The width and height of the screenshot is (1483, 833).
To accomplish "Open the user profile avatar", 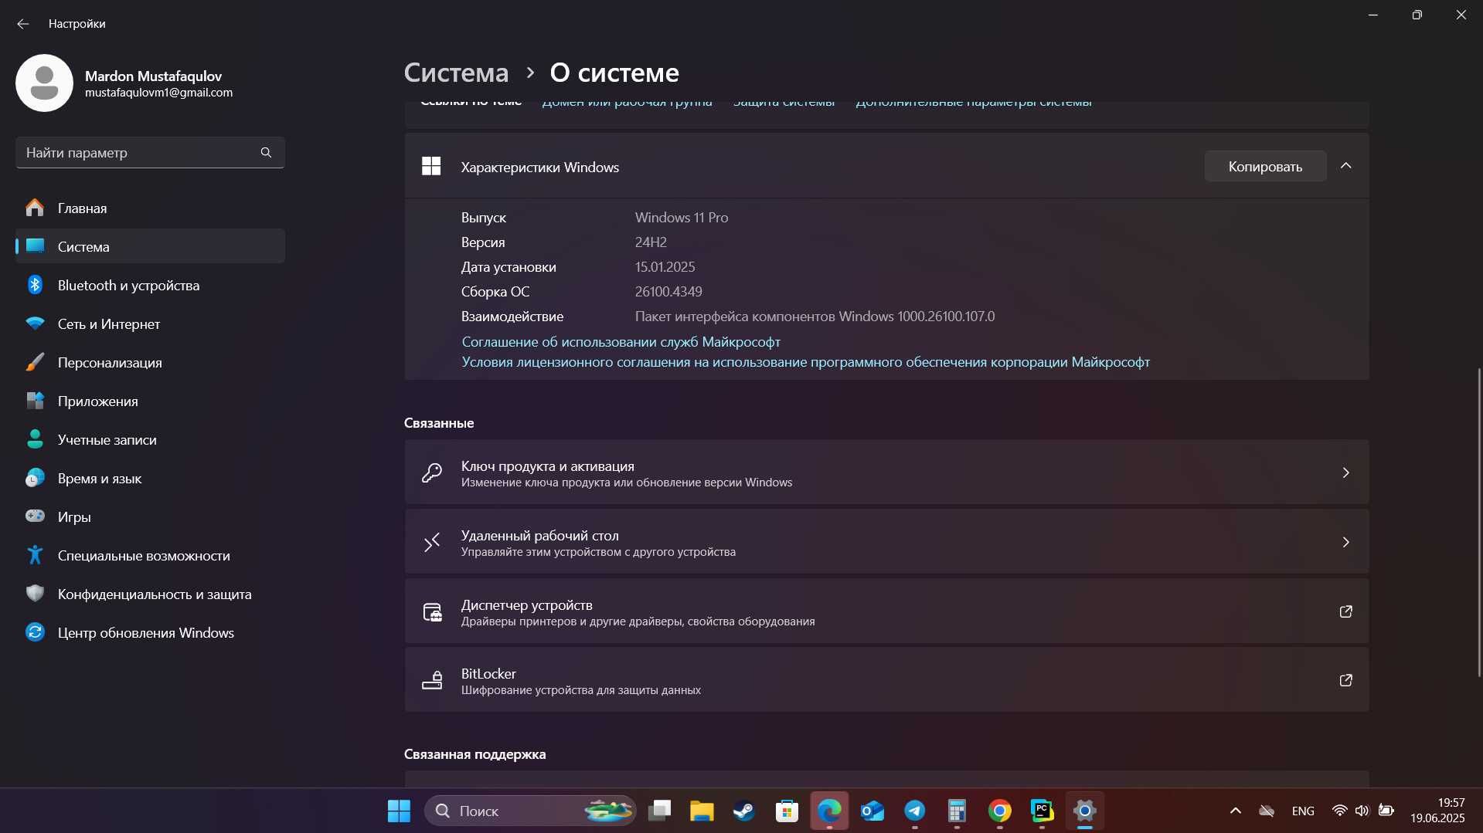I will 44,83.
